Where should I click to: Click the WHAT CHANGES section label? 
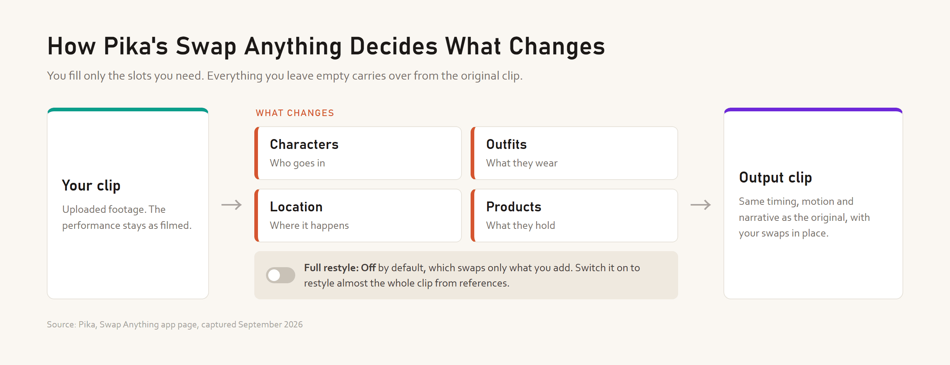pos(295,113)
